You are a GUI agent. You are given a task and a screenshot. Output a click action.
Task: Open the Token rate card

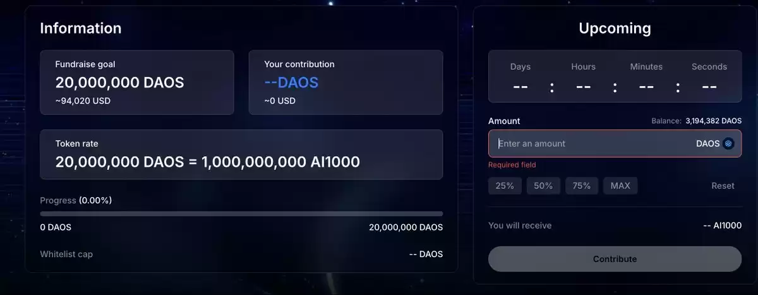pyautogui.click(x=241, y=155)
